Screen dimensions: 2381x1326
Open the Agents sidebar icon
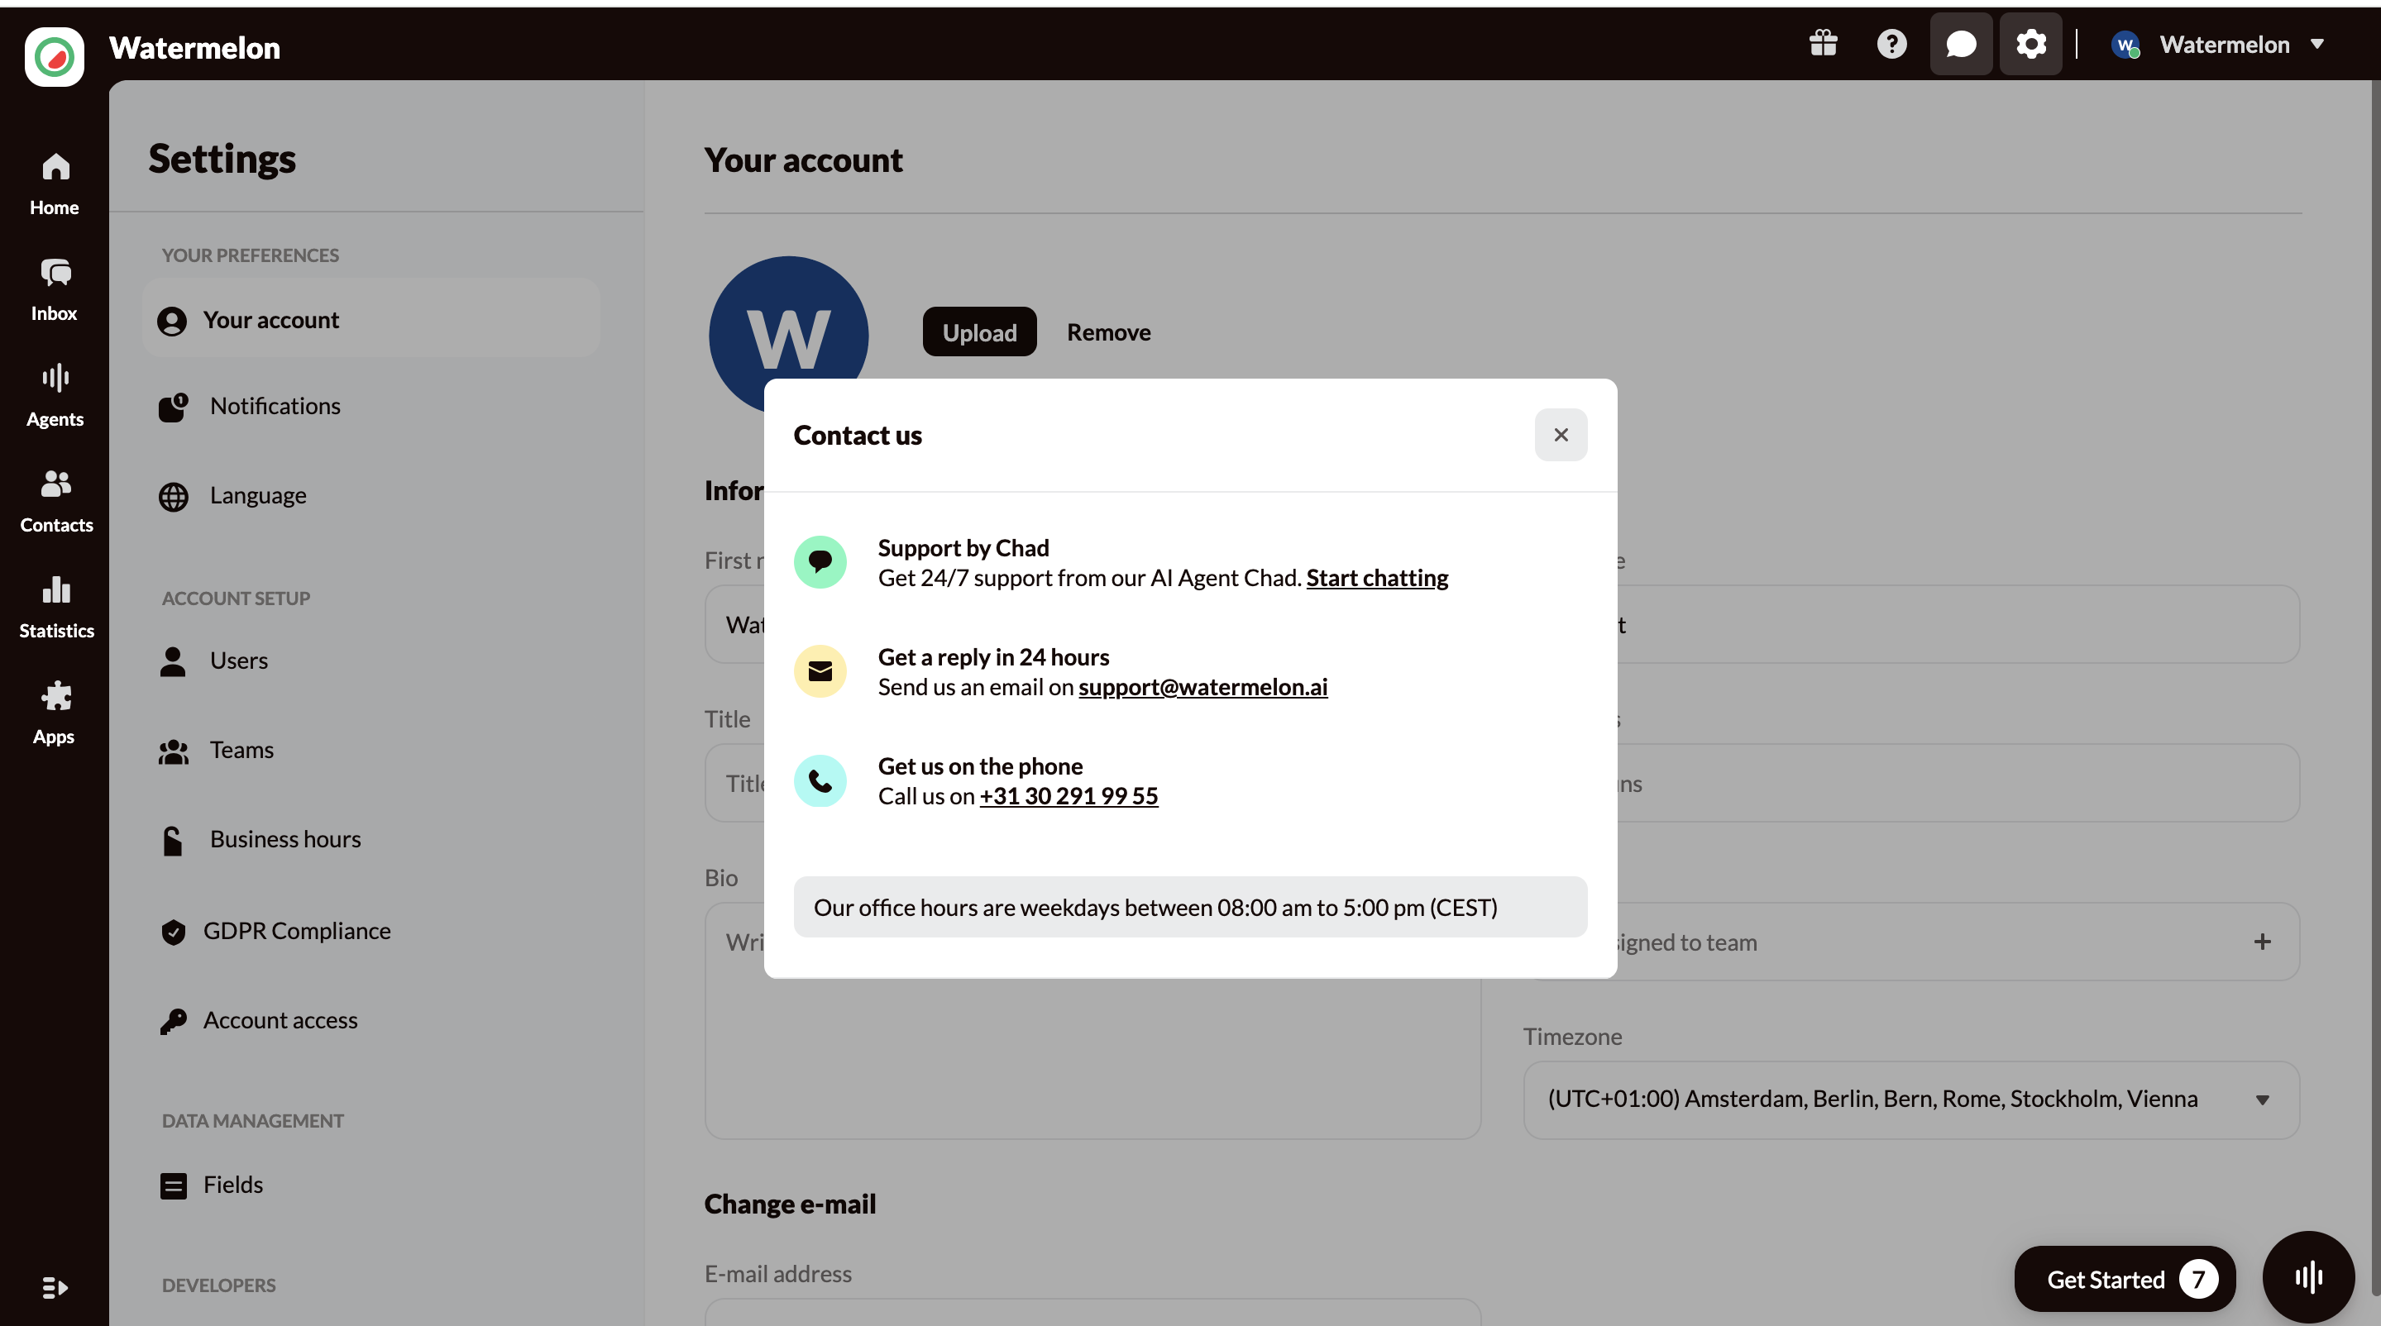coord(55,394)
